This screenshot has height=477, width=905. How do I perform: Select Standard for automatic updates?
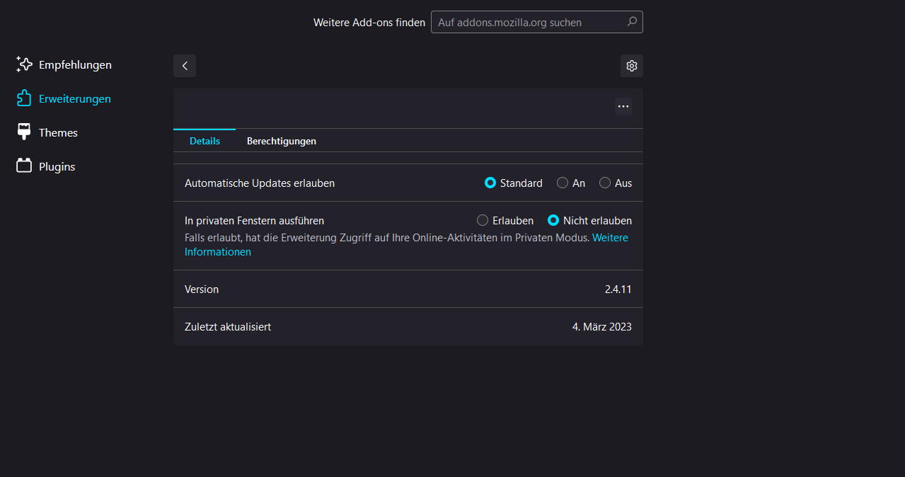click(490, 183)
